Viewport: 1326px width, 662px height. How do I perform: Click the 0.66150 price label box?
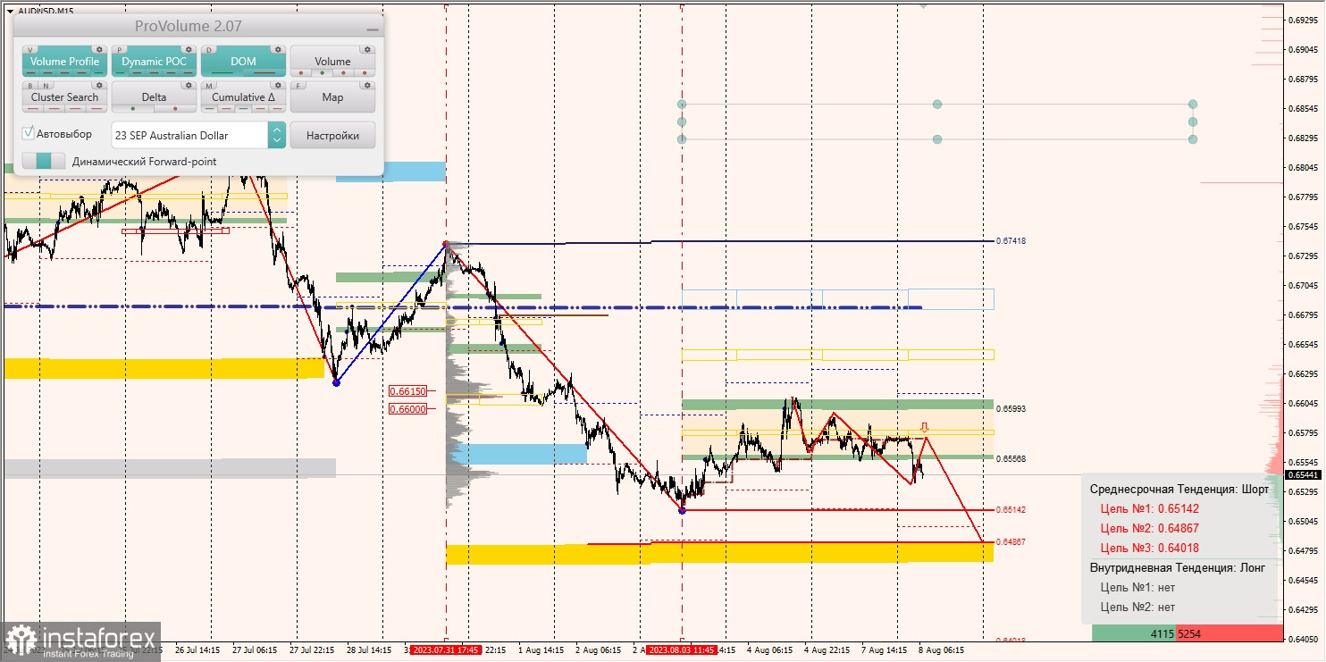(407, 391)
